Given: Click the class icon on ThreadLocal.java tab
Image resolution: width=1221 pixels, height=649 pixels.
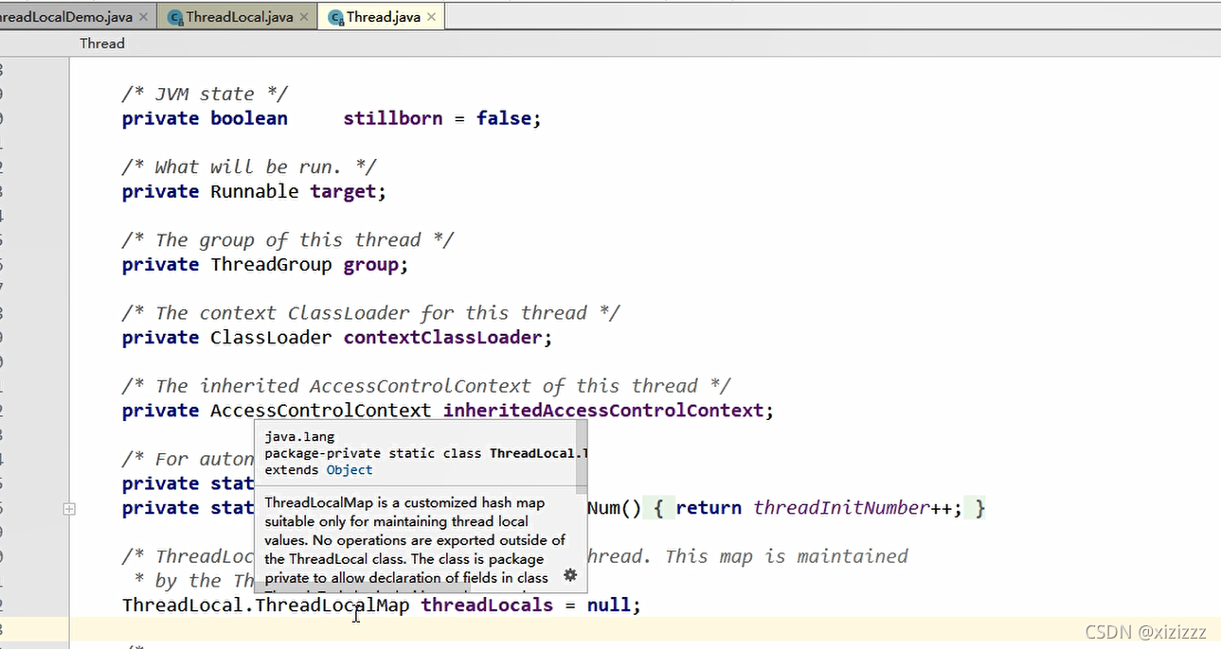Looking at the screenshot, I should (175, 17).
